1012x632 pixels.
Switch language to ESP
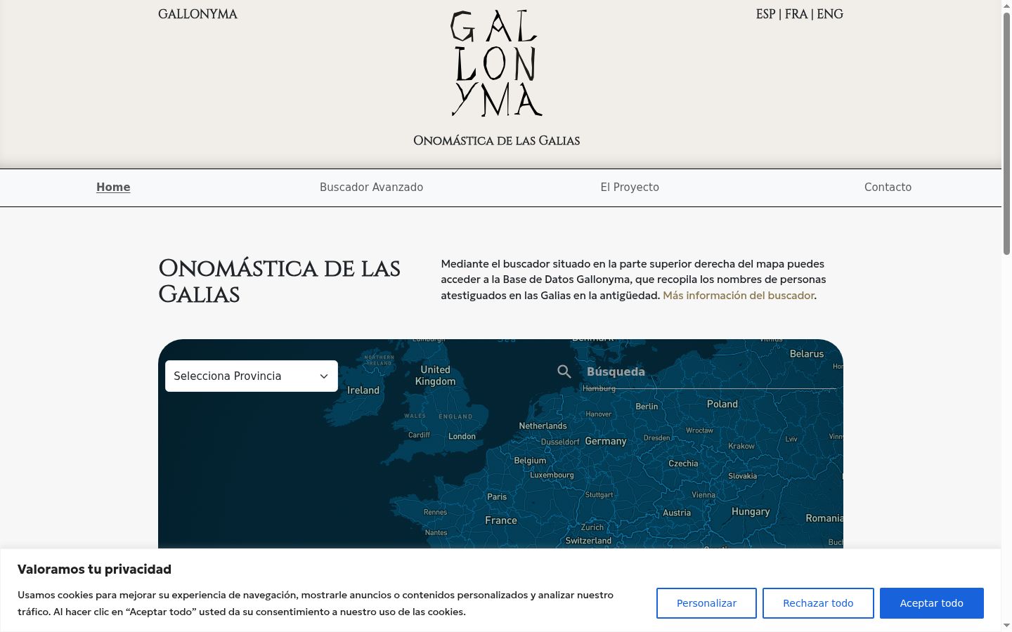point(765,14)
